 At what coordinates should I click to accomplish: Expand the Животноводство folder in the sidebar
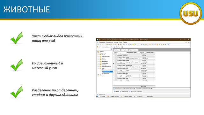point(99,57)
